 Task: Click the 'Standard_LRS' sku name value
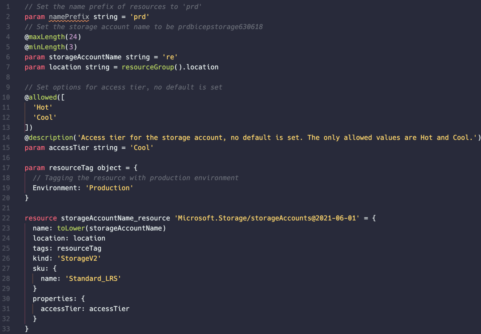pyautogui.click(x=93, y=279)
